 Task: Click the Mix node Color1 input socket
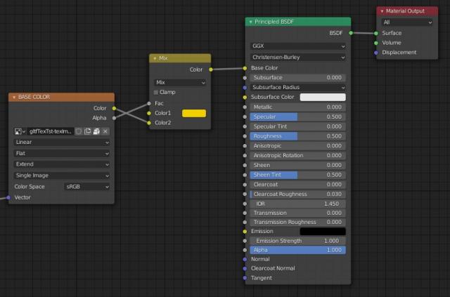[149, 113]
